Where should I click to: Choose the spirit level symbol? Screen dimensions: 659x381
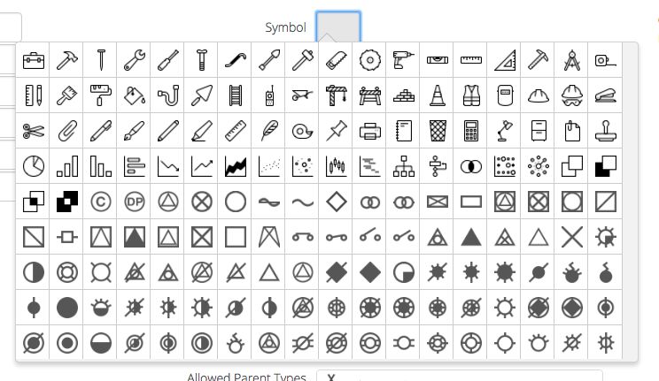(x=437, y=60)
